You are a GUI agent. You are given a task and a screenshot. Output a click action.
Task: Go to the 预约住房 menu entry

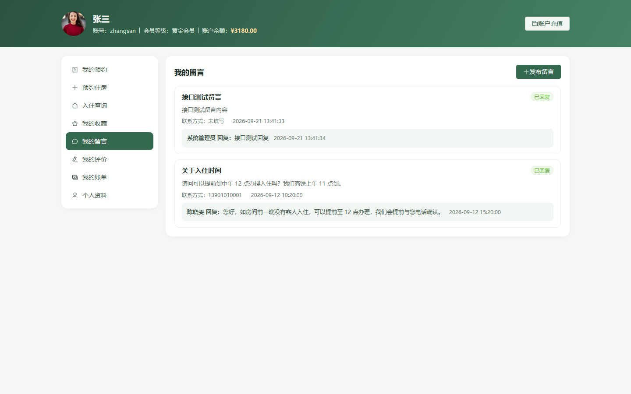[110, 88]
